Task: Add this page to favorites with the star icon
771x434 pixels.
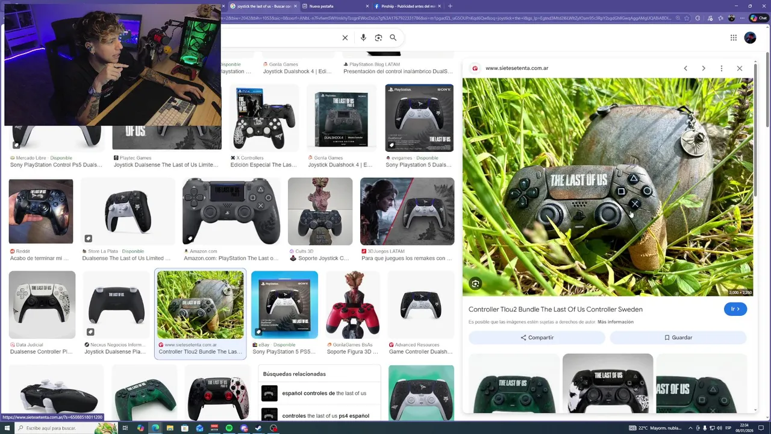Action: (687, 18)
